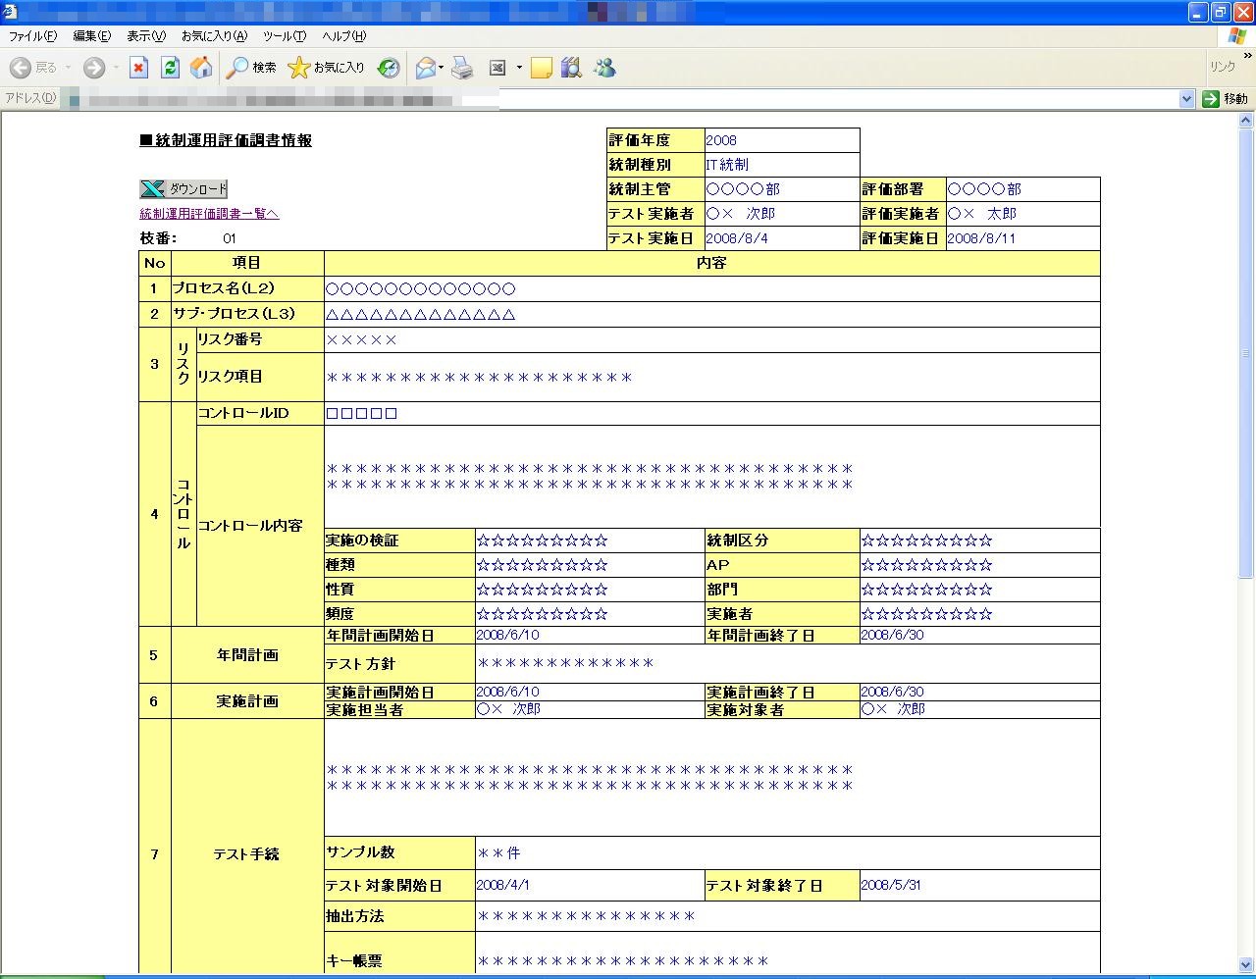Screen dimensions: 1256x979
Task: Expand the Mail icon dropdown arrow
Action: pos(442,68)
